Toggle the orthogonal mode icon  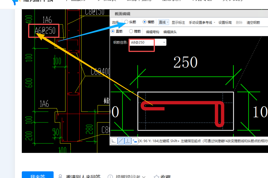coord(114,141)
